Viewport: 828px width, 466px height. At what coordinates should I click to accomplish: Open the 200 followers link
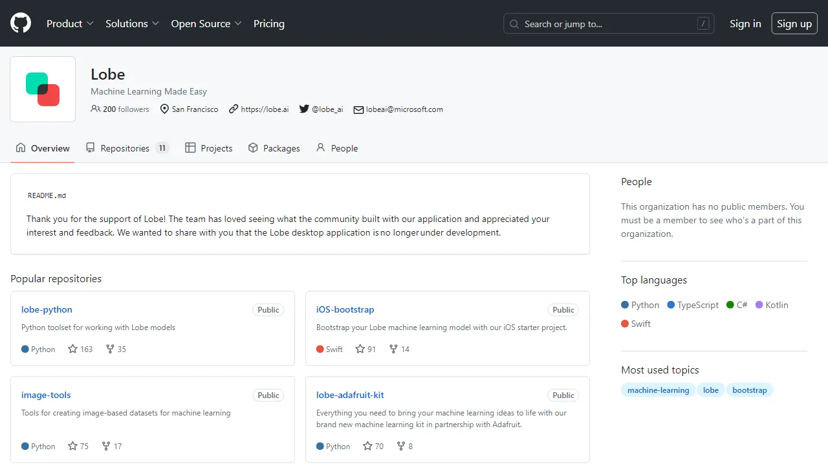click(x=120, y=109)
